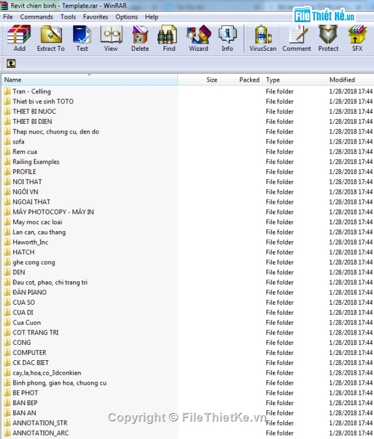Viewport: 374px width, 439px height.
Task: Sort by the Packed column header
Action: (x=241, y=80)
